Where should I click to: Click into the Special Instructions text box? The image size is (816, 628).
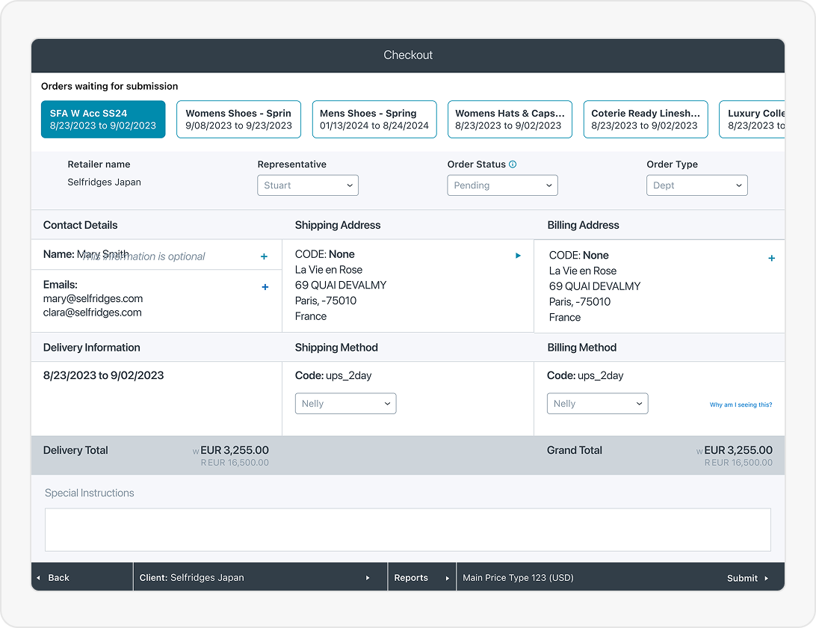pos(408,529)
